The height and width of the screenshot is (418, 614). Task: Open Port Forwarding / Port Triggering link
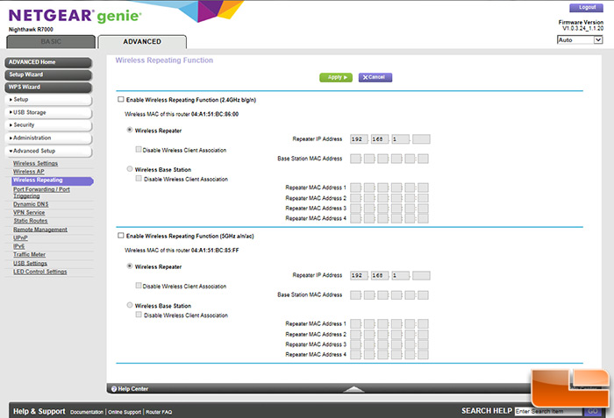[x=41, y=193]
